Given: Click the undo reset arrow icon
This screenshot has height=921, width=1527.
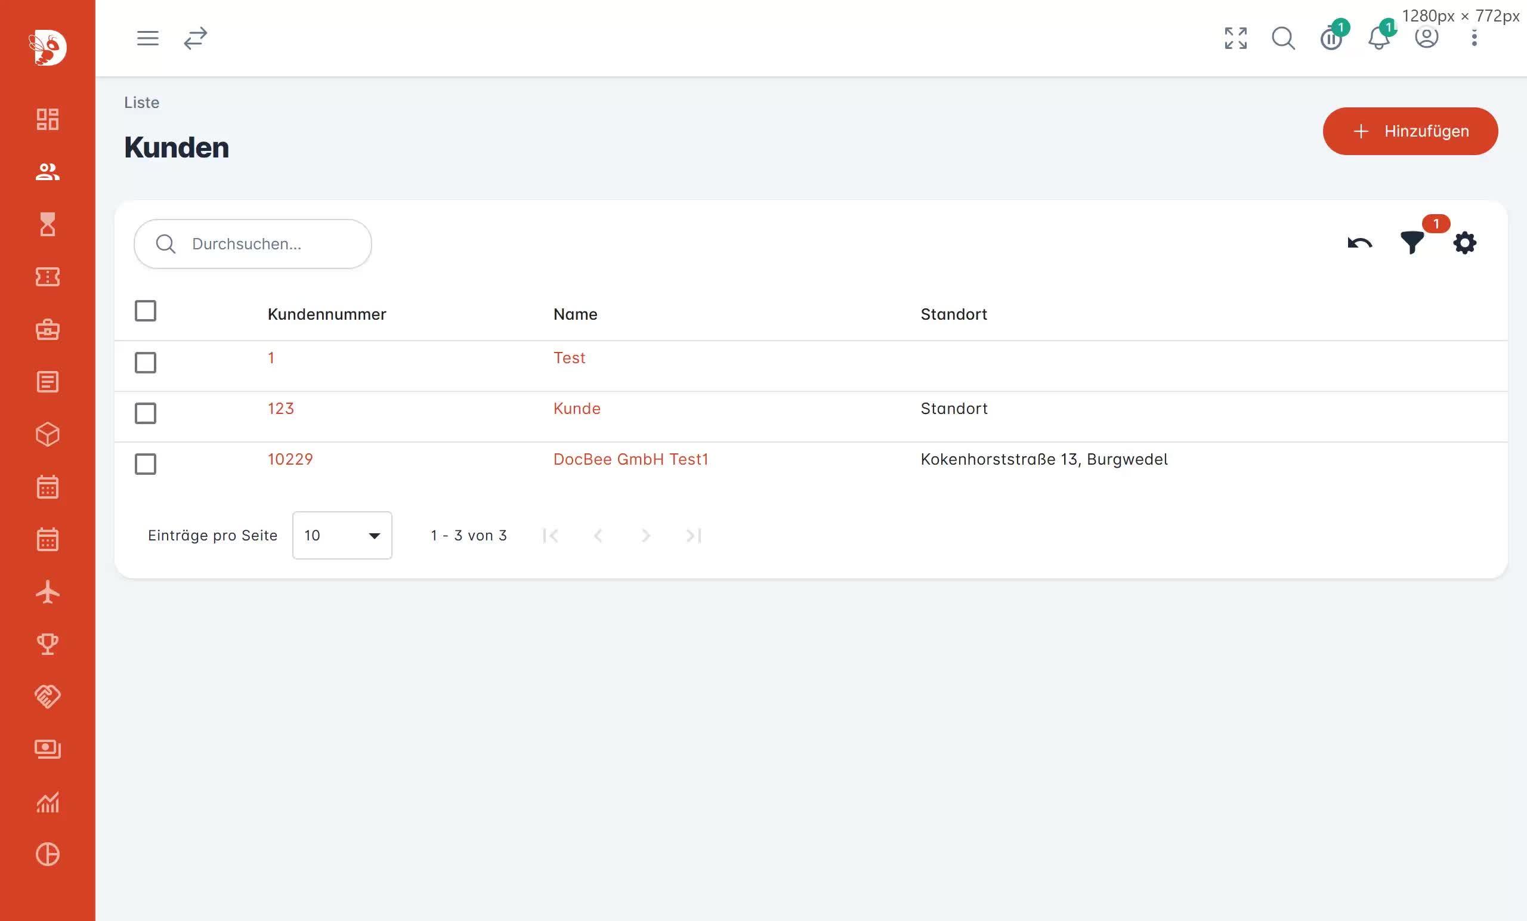Looking at the screenshot, I should (1359, 243).
